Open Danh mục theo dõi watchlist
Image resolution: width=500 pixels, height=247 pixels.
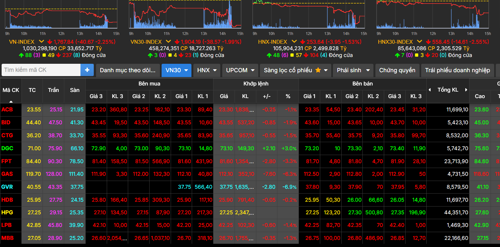tap(128, 70)
